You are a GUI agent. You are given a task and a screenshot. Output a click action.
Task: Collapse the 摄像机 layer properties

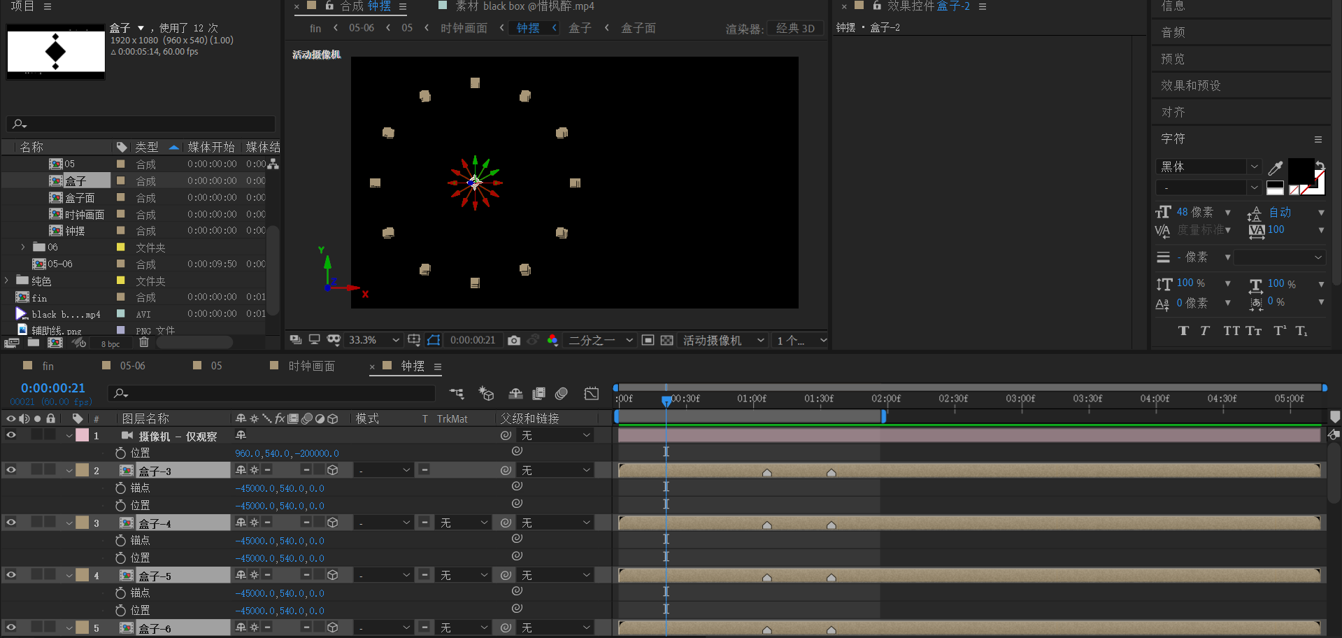69,436
